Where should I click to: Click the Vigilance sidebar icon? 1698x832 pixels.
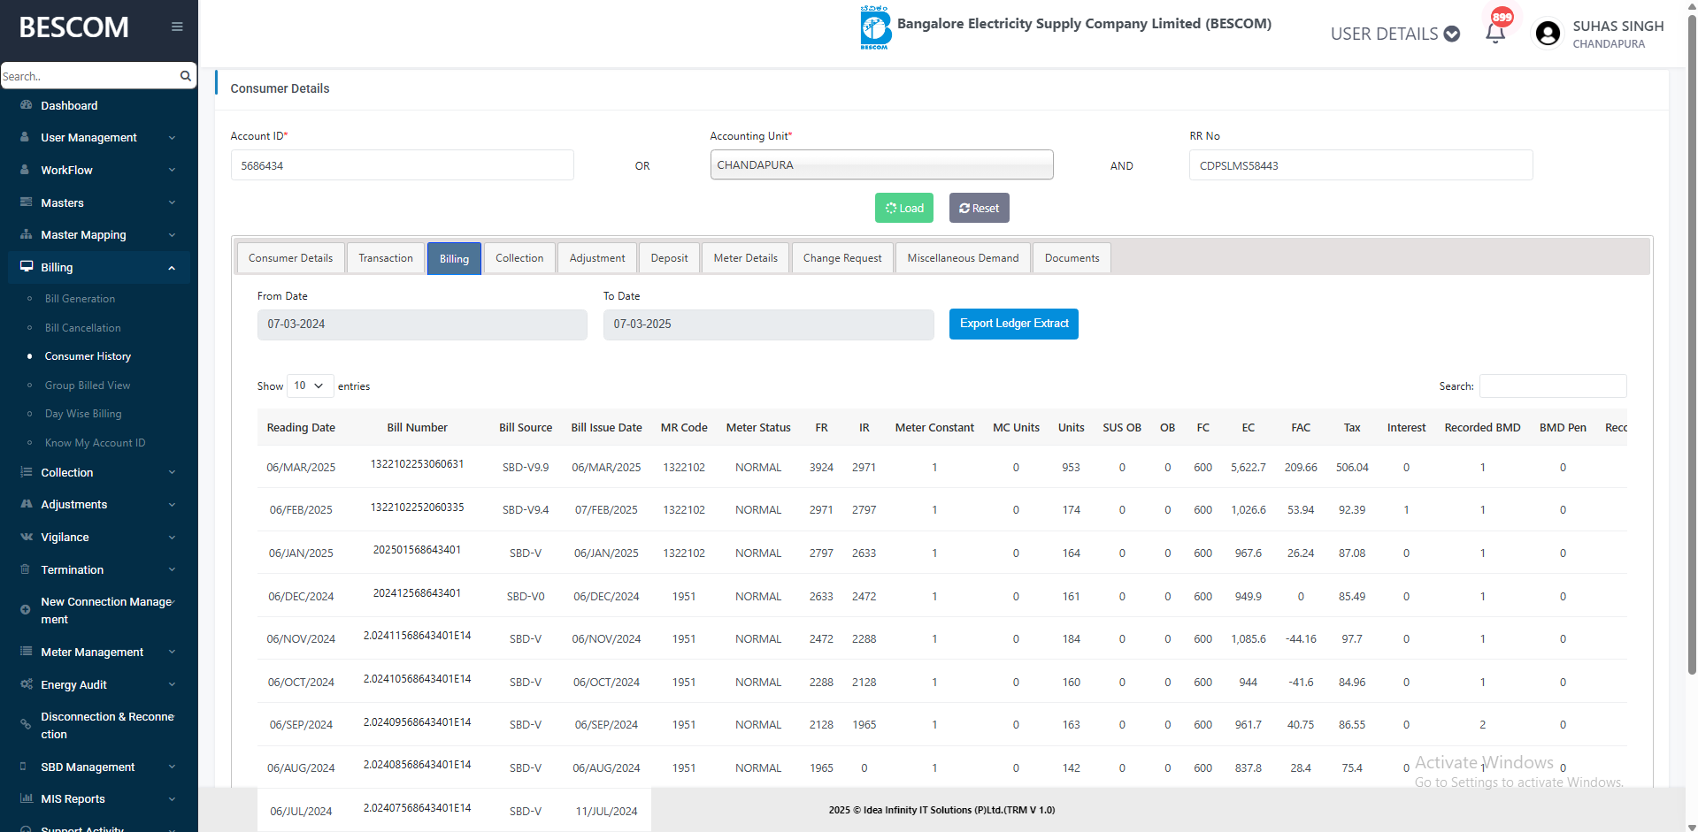click(27, 537)
